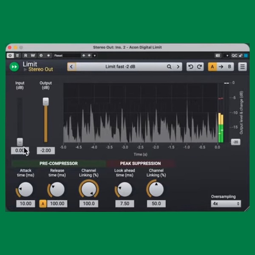The image size is (255, 255).
Task: Click the PRE-COMPRESSOR section header
Action: click(59, 164)
